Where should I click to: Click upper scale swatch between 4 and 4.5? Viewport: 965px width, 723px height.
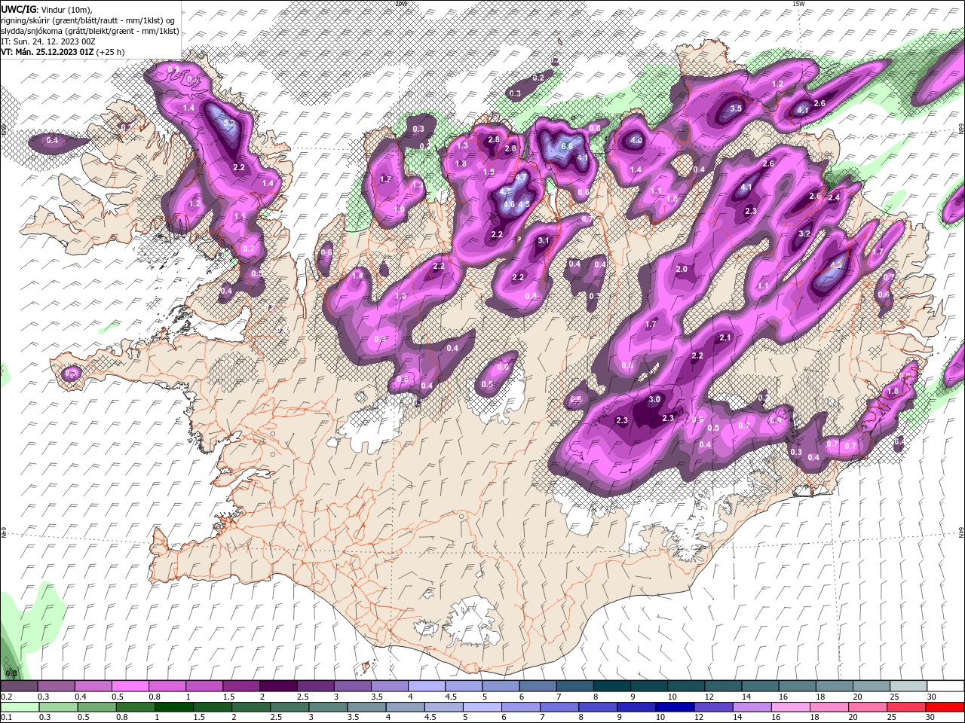[x=426, y=686]
